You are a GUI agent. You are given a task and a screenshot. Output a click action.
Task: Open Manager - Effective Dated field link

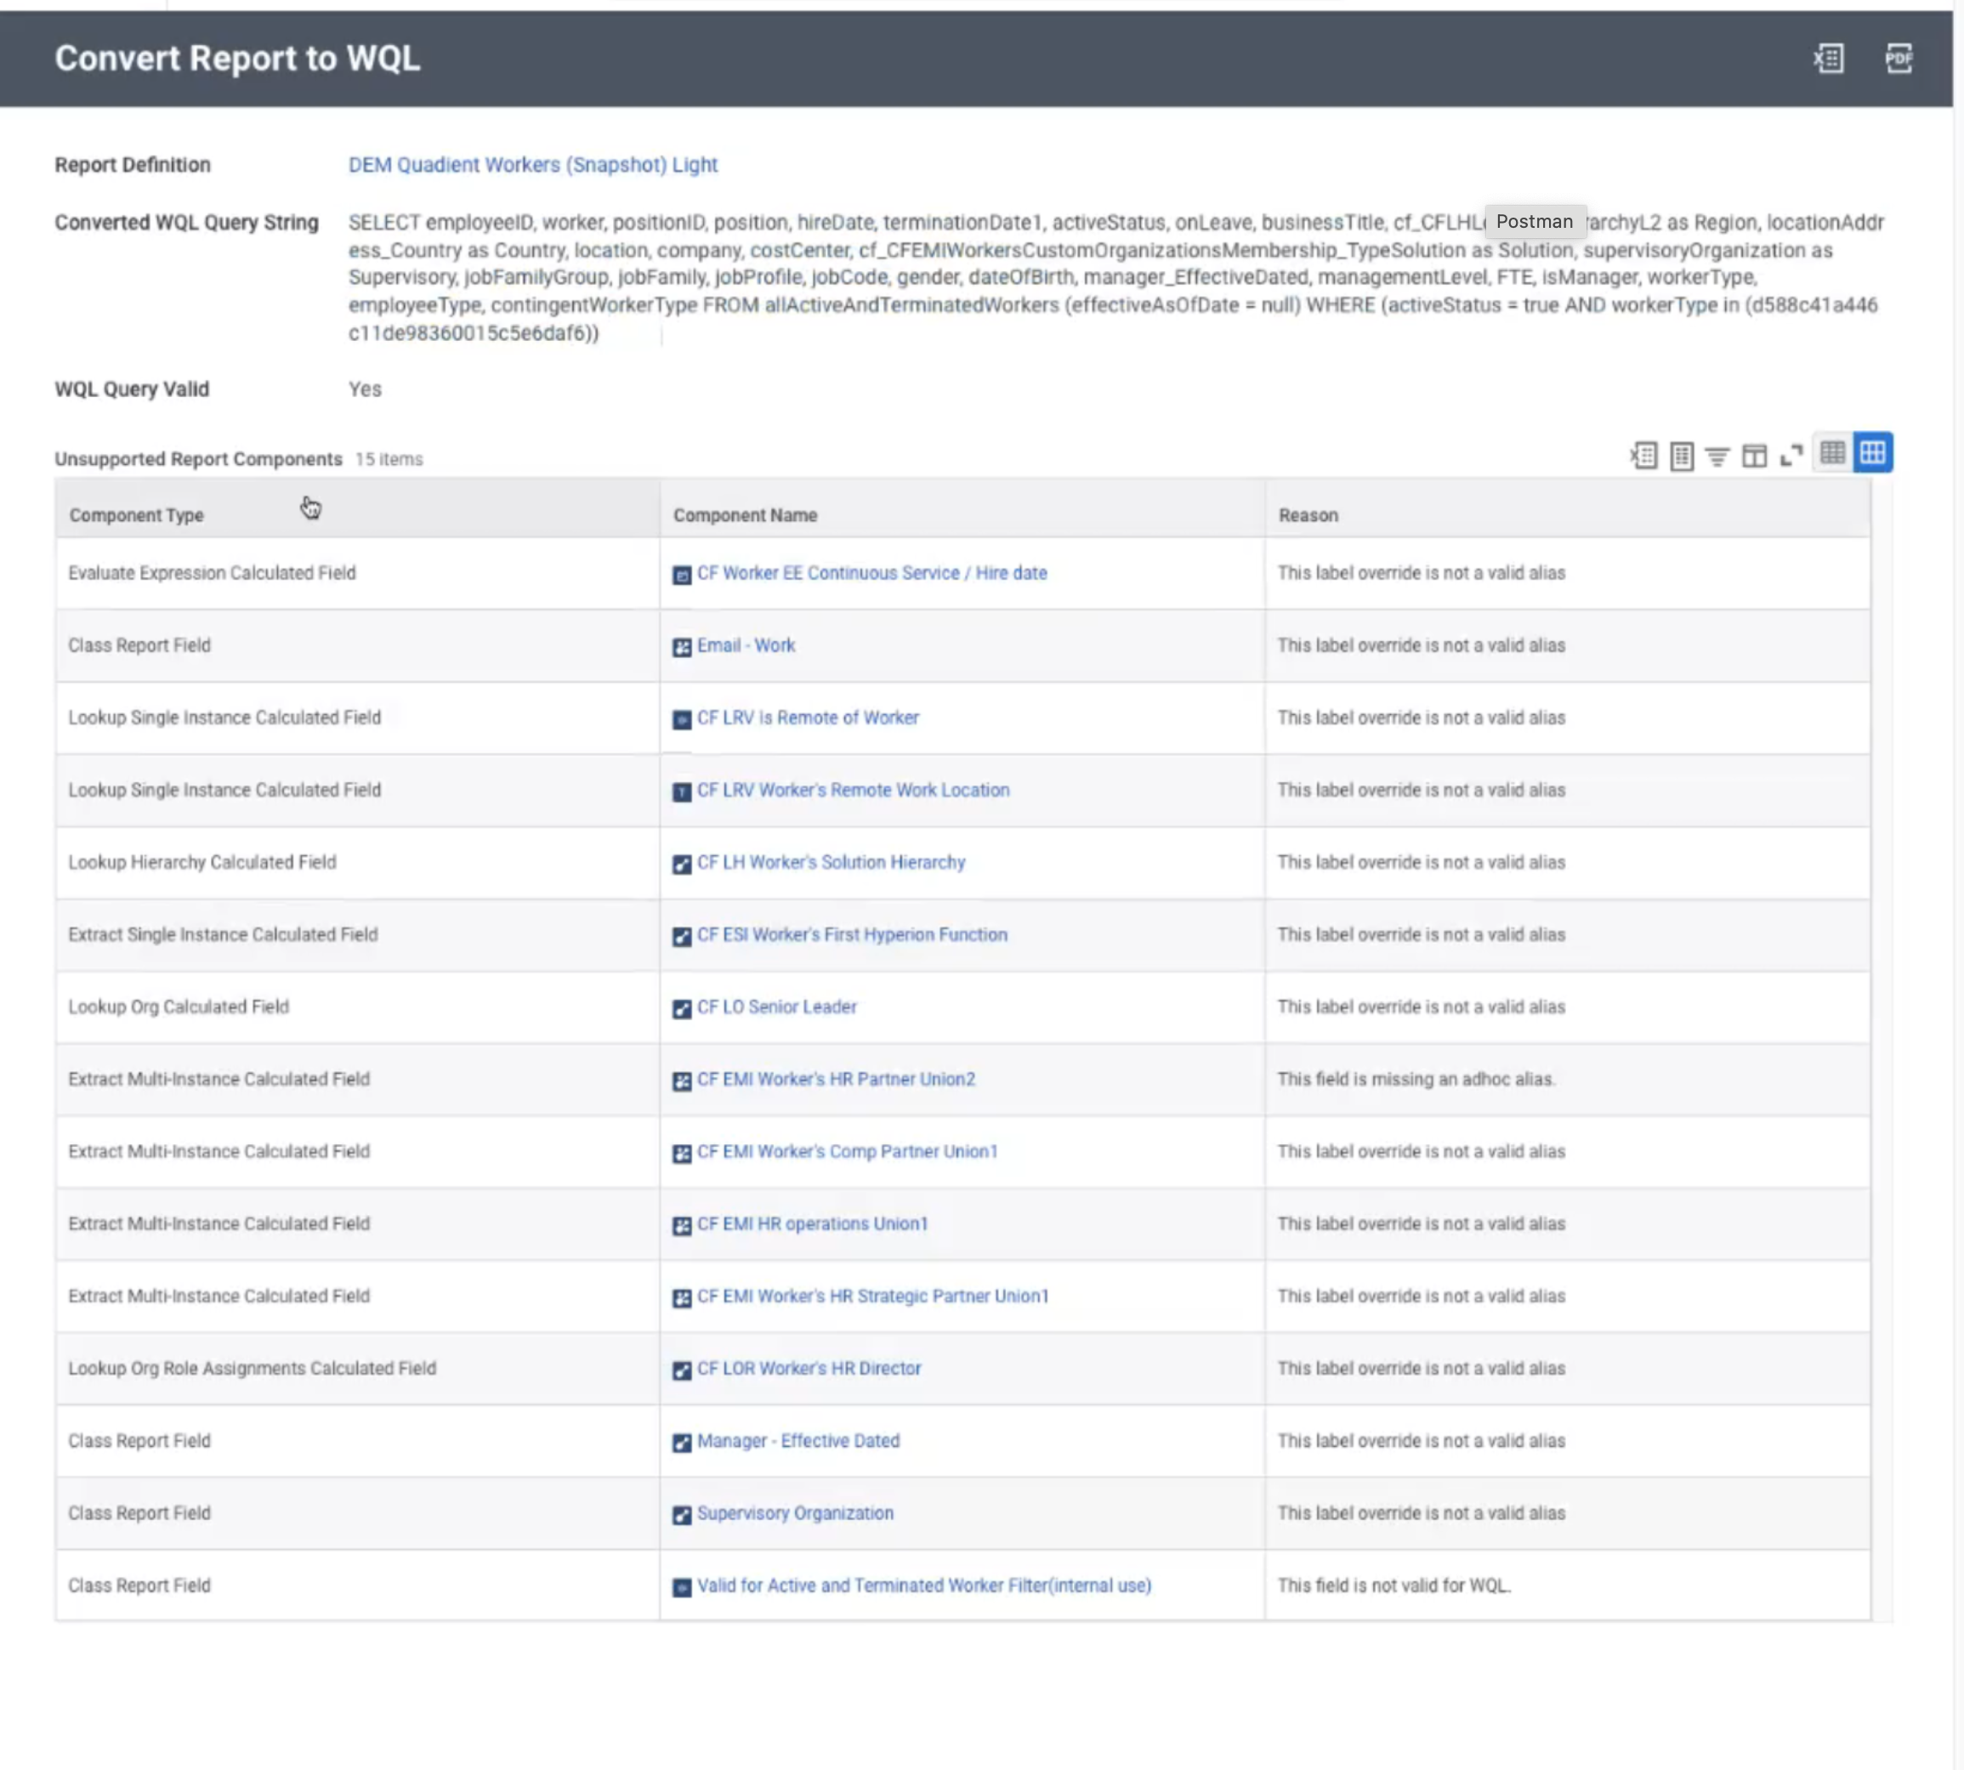coord(798,1441)
